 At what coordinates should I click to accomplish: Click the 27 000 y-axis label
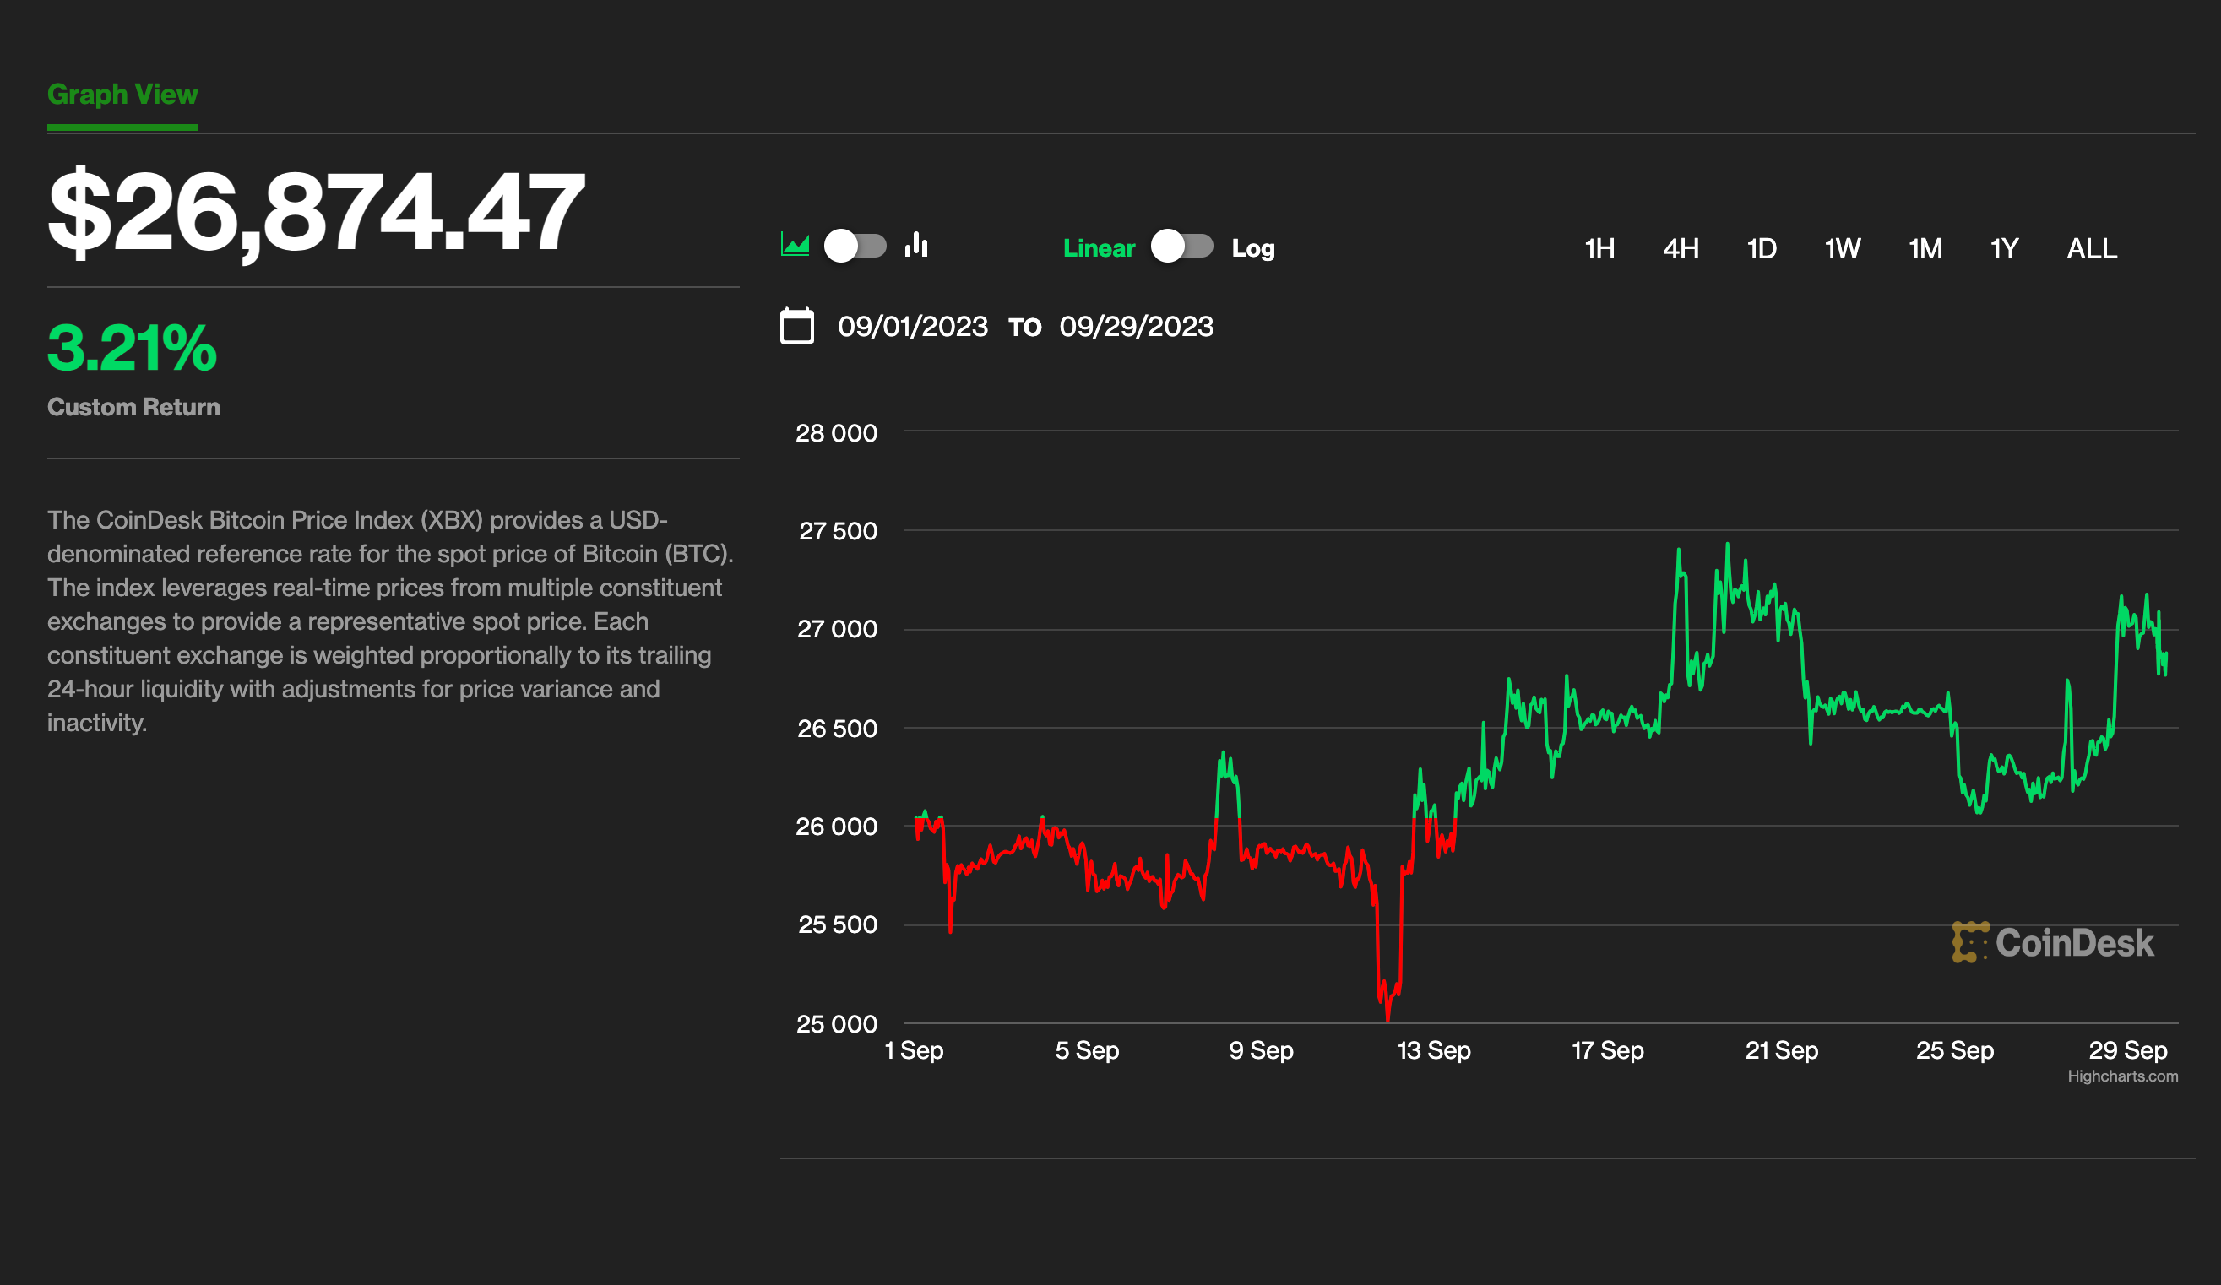837,629
